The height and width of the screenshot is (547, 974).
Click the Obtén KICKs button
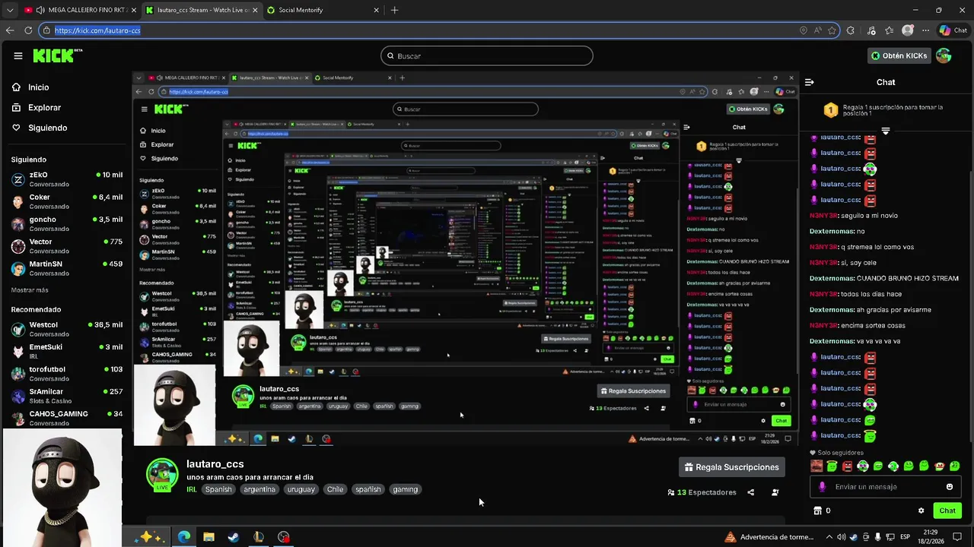click(x=900, y=55)
